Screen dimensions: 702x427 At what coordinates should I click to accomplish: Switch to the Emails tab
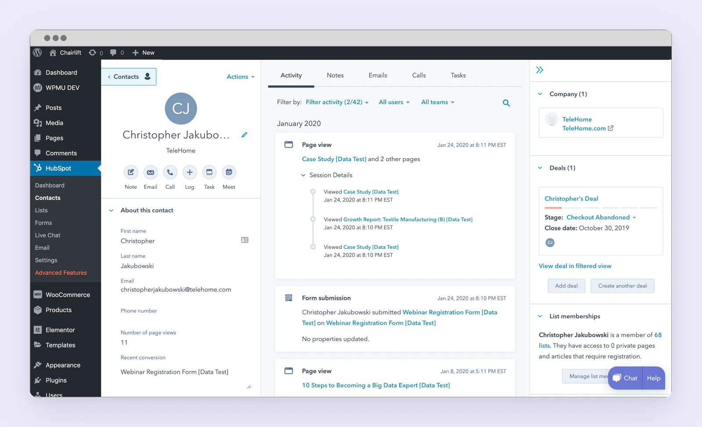[378, 75]
